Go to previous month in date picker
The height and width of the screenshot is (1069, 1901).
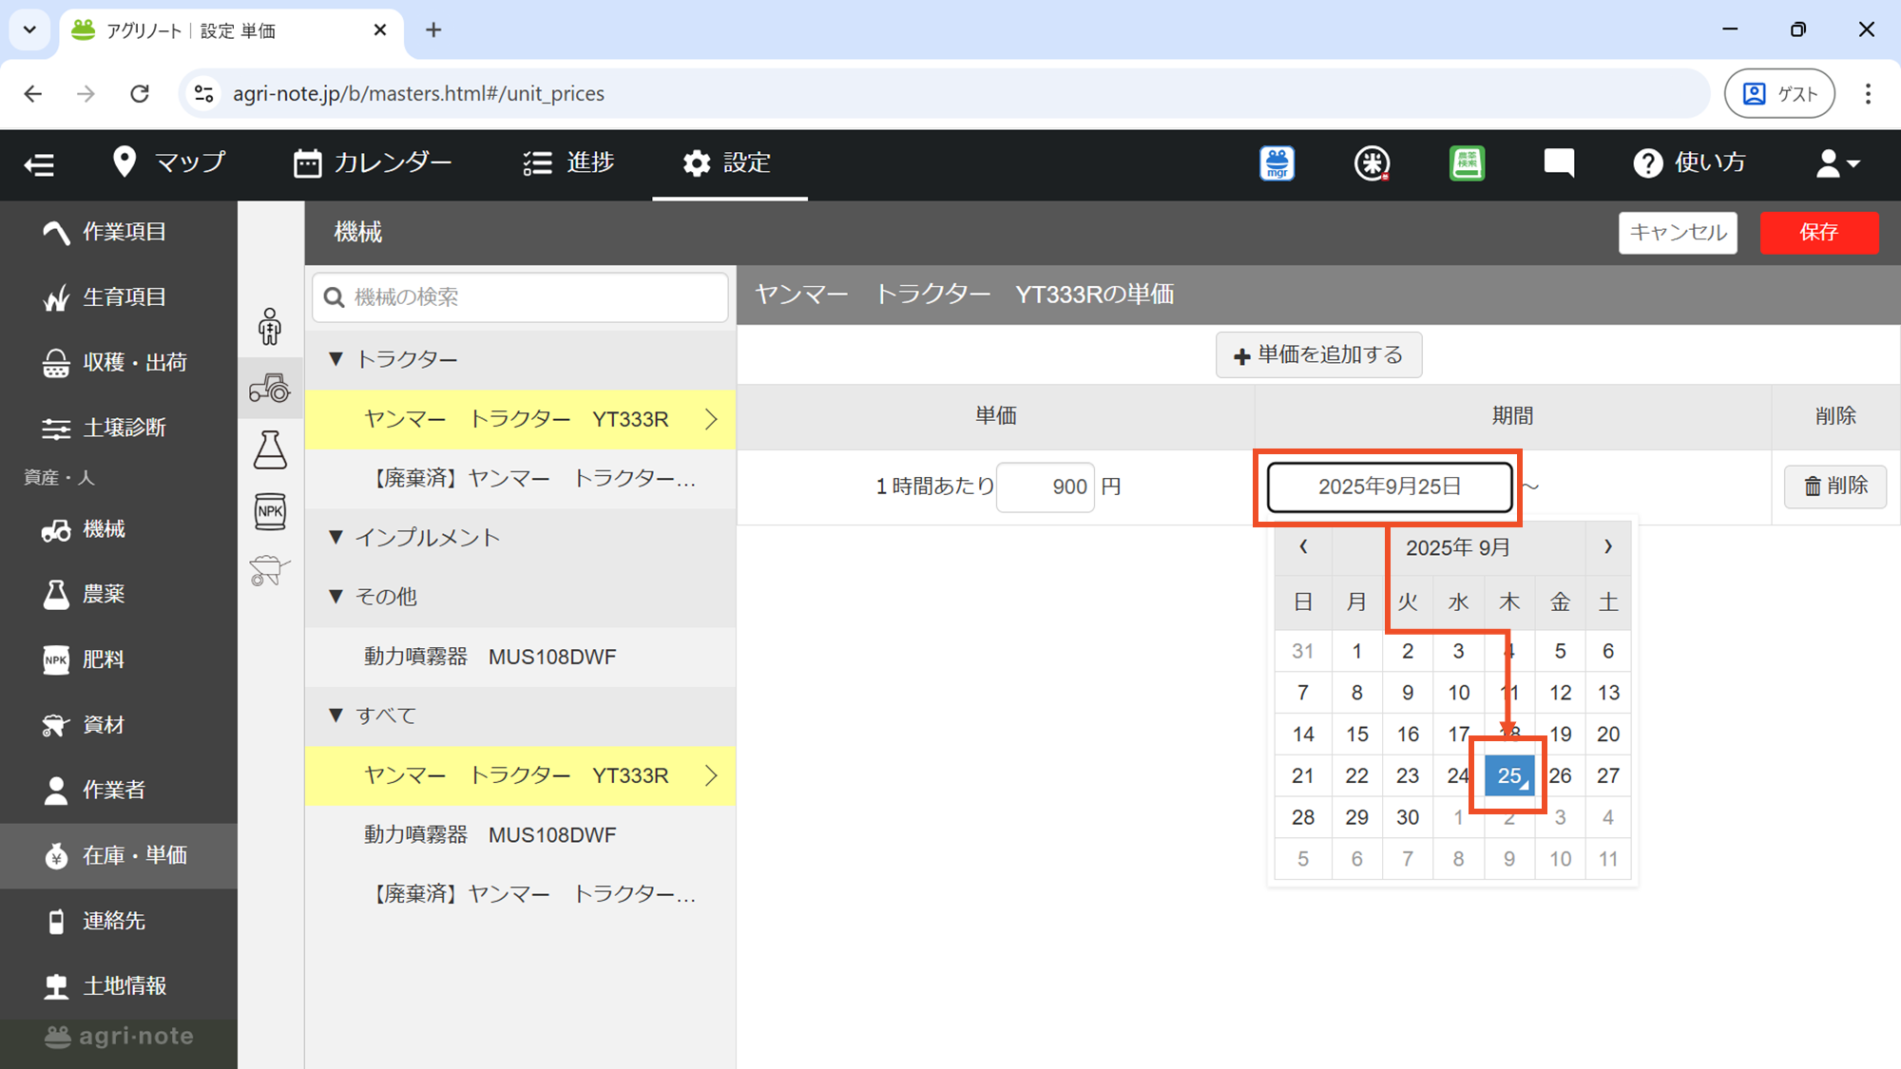(x=1303, y=547)
